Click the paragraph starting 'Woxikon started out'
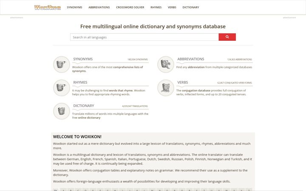306x191 pixels. tap(152, 146)
